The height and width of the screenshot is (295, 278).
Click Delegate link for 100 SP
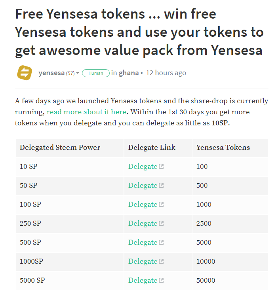pos(143,204)
